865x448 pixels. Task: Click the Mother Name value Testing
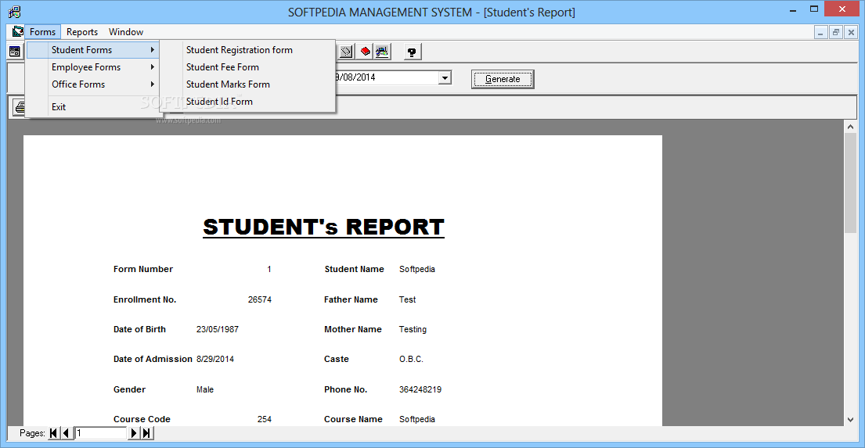pyautogui.click(x=413, y=329)
